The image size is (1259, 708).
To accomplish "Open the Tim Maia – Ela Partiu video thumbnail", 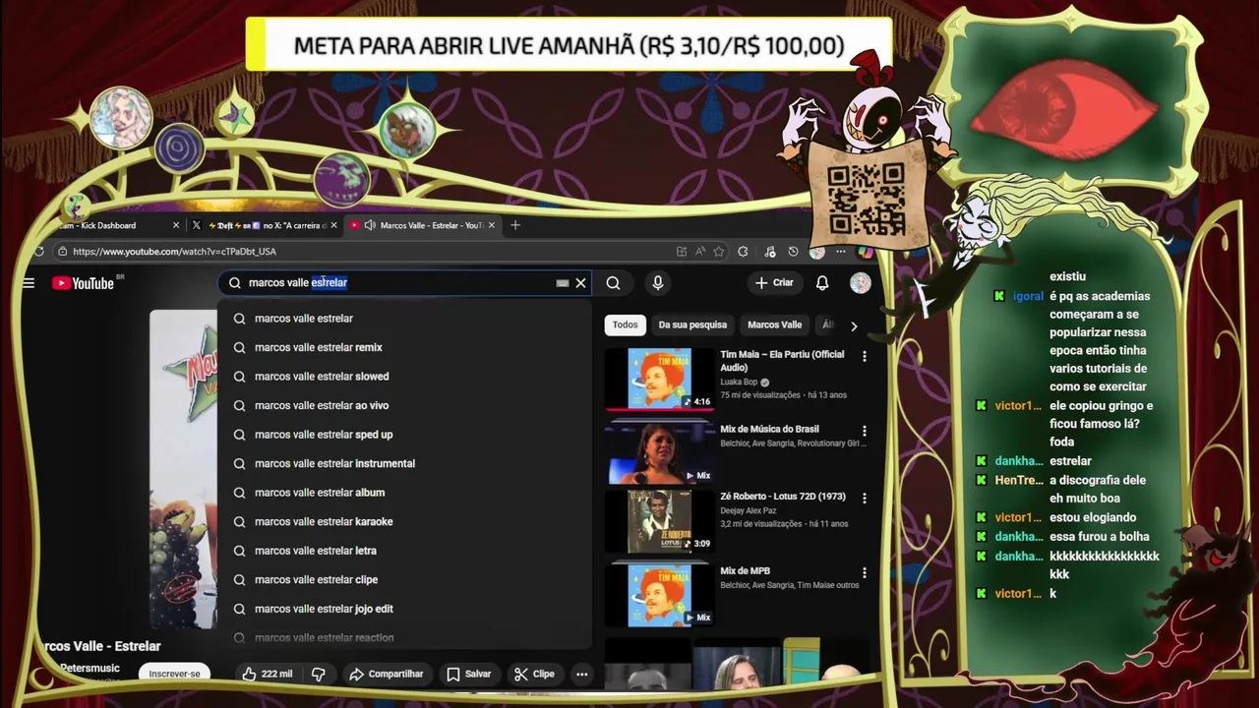I will (x=660, y=379).
